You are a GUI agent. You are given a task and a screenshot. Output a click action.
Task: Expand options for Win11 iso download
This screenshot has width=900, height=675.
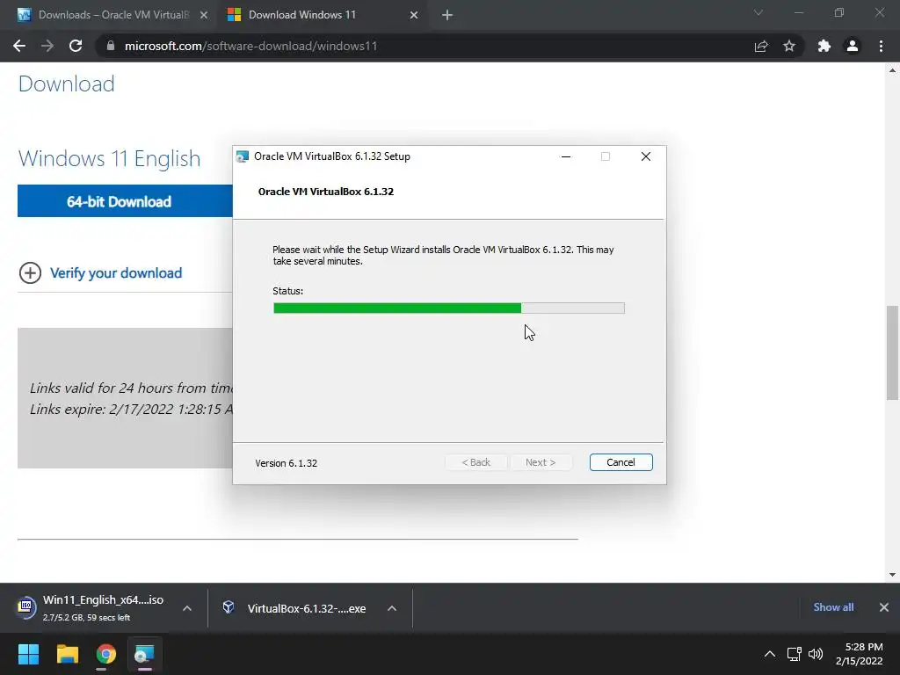click(x=187, y=608)
